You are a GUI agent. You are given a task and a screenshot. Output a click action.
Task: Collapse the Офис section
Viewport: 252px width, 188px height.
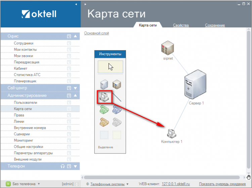(x=76, y=36)
